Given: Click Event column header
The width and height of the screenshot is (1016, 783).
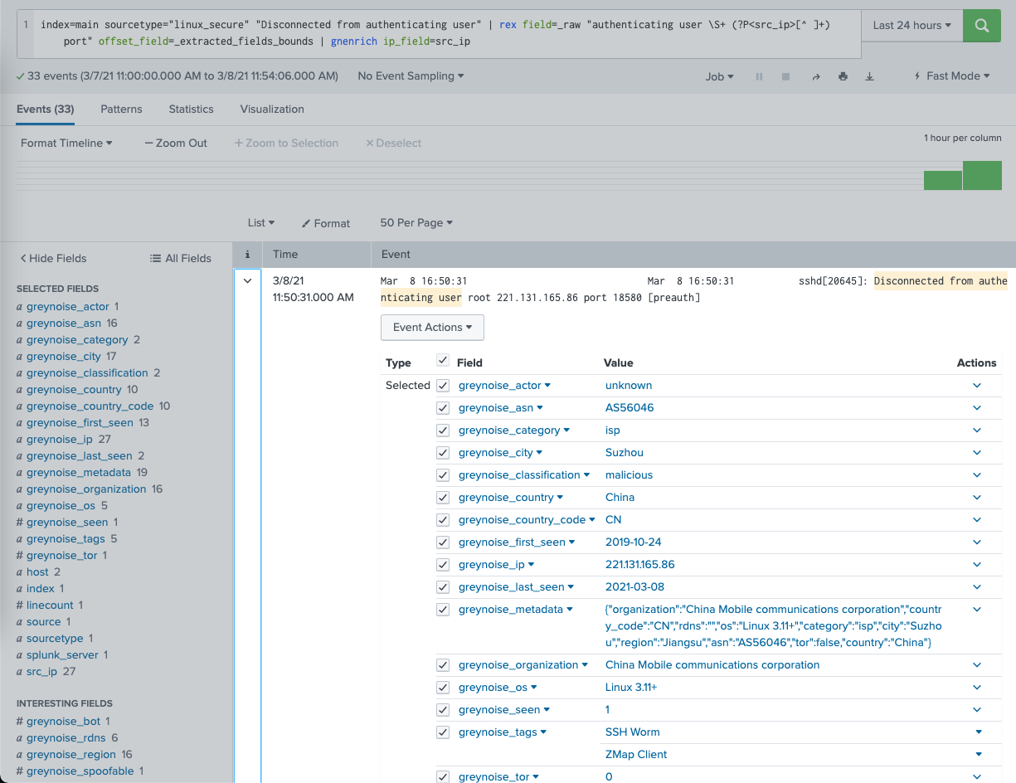Looking at the screenshot, I should click(396, 255).
